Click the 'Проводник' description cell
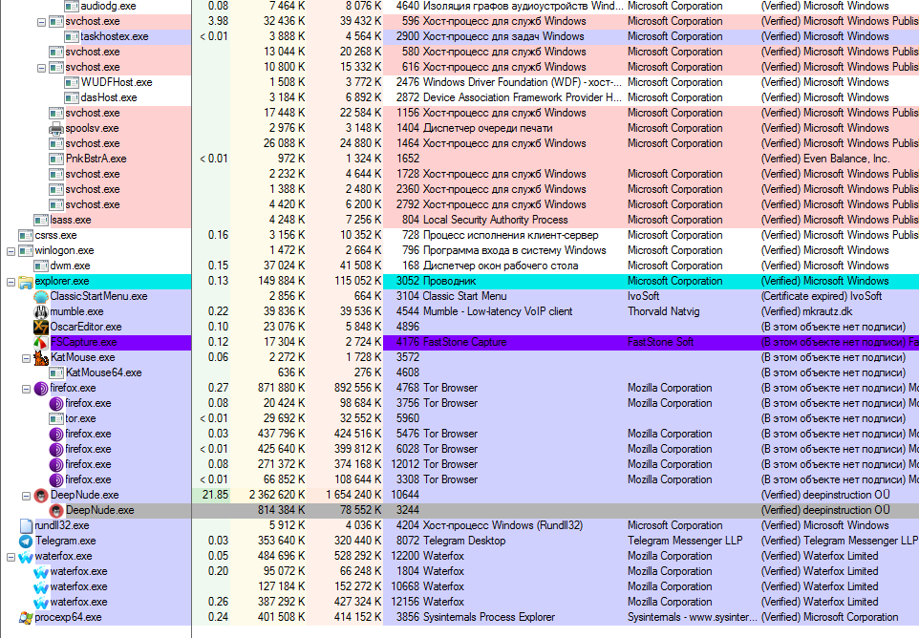Viewport: 919px width, 638px height. click(450, 281)
